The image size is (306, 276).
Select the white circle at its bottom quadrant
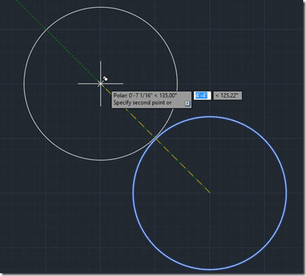pos(101,160)
